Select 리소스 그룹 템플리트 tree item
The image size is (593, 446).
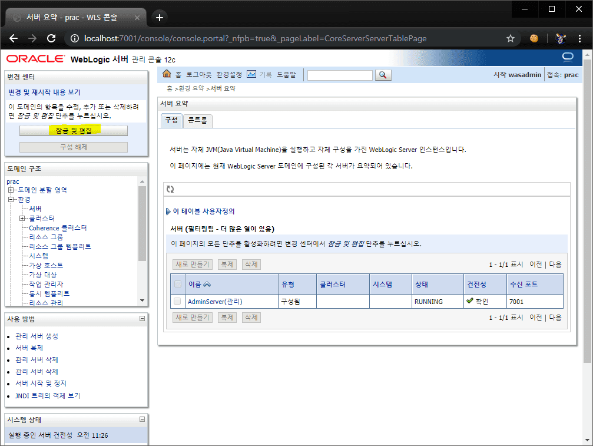[59, 246]
